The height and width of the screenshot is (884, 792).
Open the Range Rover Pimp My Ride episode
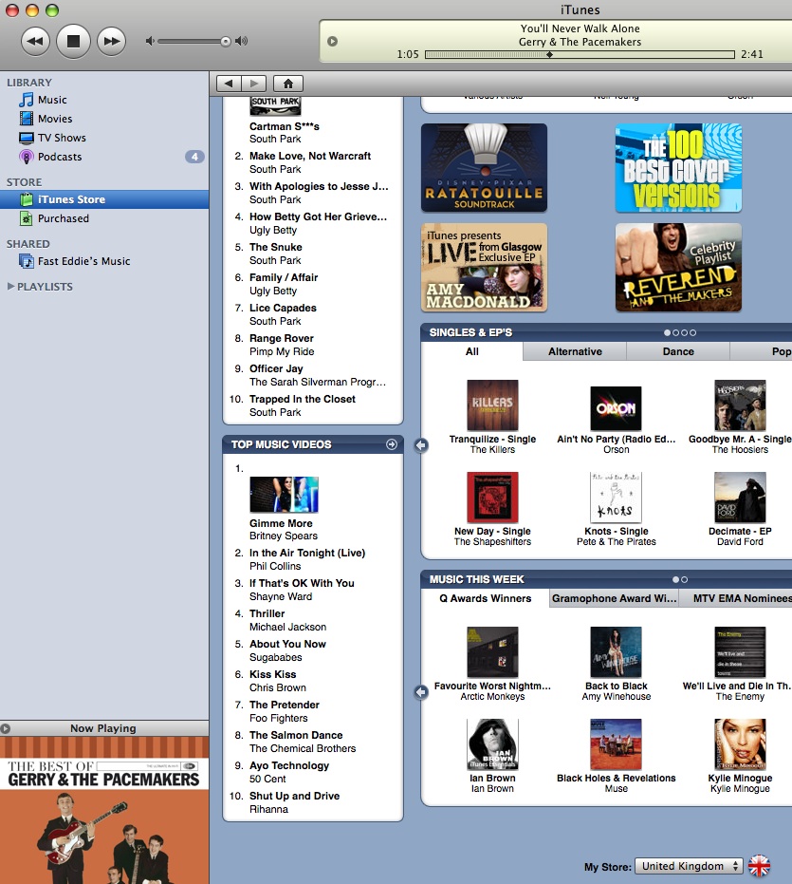pyautogui.click(x=282, y=338)
